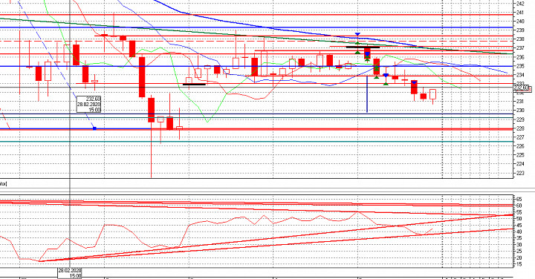Click the 30 label on indicator scale
535x279 pixels.
519,245
